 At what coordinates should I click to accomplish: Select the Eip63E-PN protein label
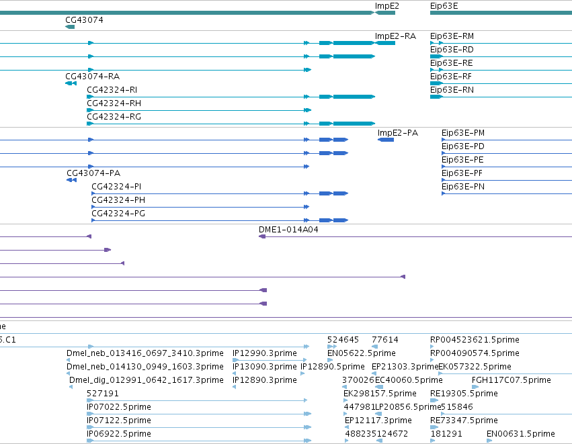(463, 187)
